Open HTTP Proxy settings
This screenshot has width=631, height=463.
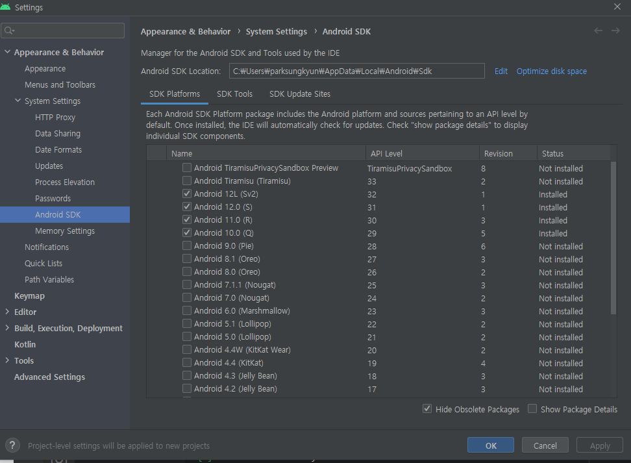pos(55,118)
